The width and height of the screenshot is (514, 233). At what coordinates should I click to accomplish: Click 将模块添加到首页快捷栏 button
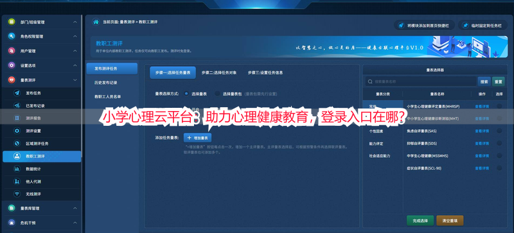point(424,25)
